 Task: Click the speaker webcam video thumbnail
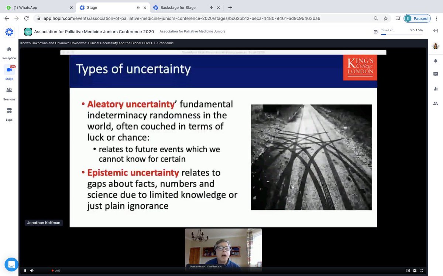click(x=223, y=250)
